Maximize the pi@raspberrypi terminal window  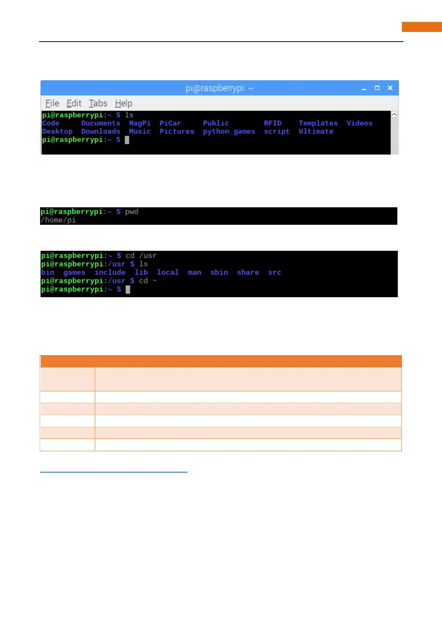tap(377, 88)
